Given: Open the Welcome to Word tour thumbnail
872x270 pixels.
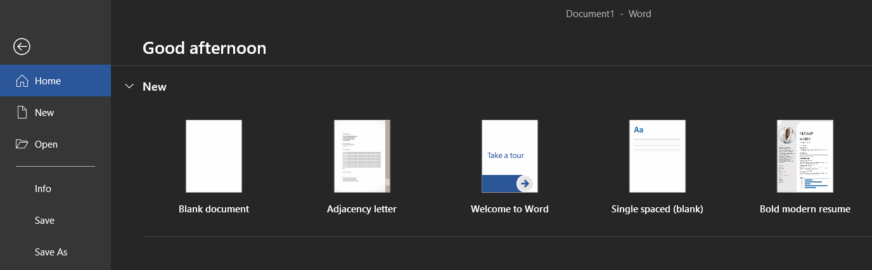Looking at the screenshot, I should 510,156.
